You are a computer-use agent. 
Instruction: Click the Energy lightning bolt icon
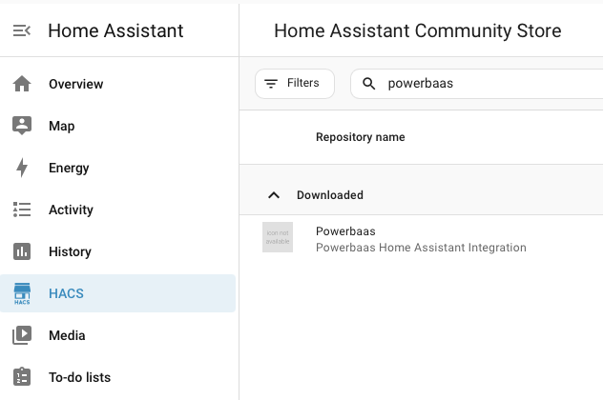22,168
